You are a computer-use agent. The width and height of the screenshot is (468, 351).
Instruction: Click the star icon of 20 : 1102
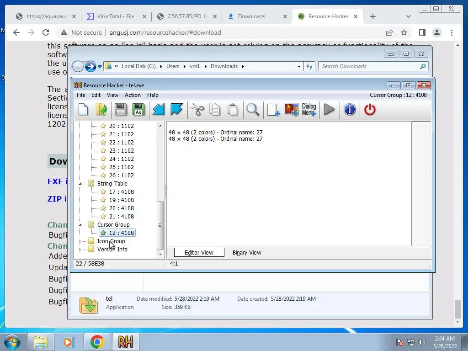pyautogui.click(x=103, y=126)
